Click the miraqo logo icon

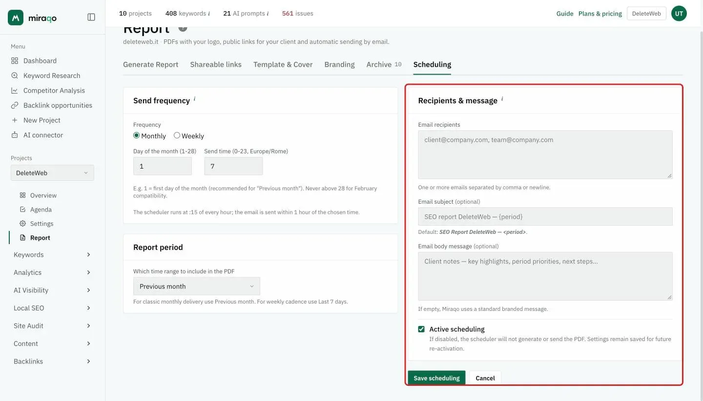[x=16, y=18]
